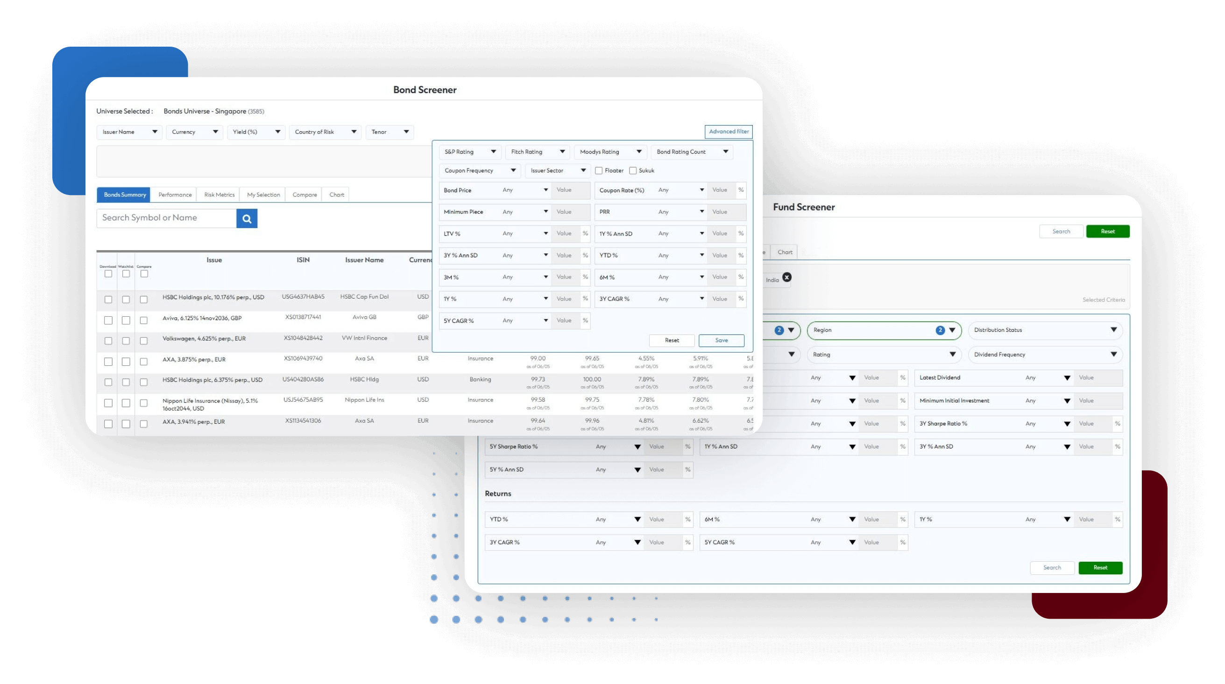Click the Issuer Name column header
The height and width of the screenshot is (684, 1225).
pyautogui.click(x=364, y=260)
